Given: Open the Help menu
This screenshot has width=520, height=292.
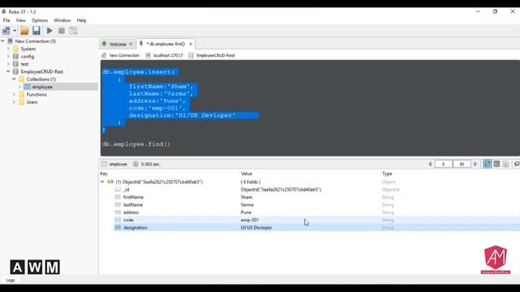Looking at the screenshot, I should pos(81,20).
